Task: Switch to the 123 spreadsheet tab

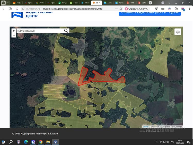Action: (x=74, y=3)
